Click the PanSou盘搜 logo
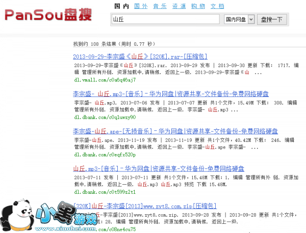 [x=48, y=15]
